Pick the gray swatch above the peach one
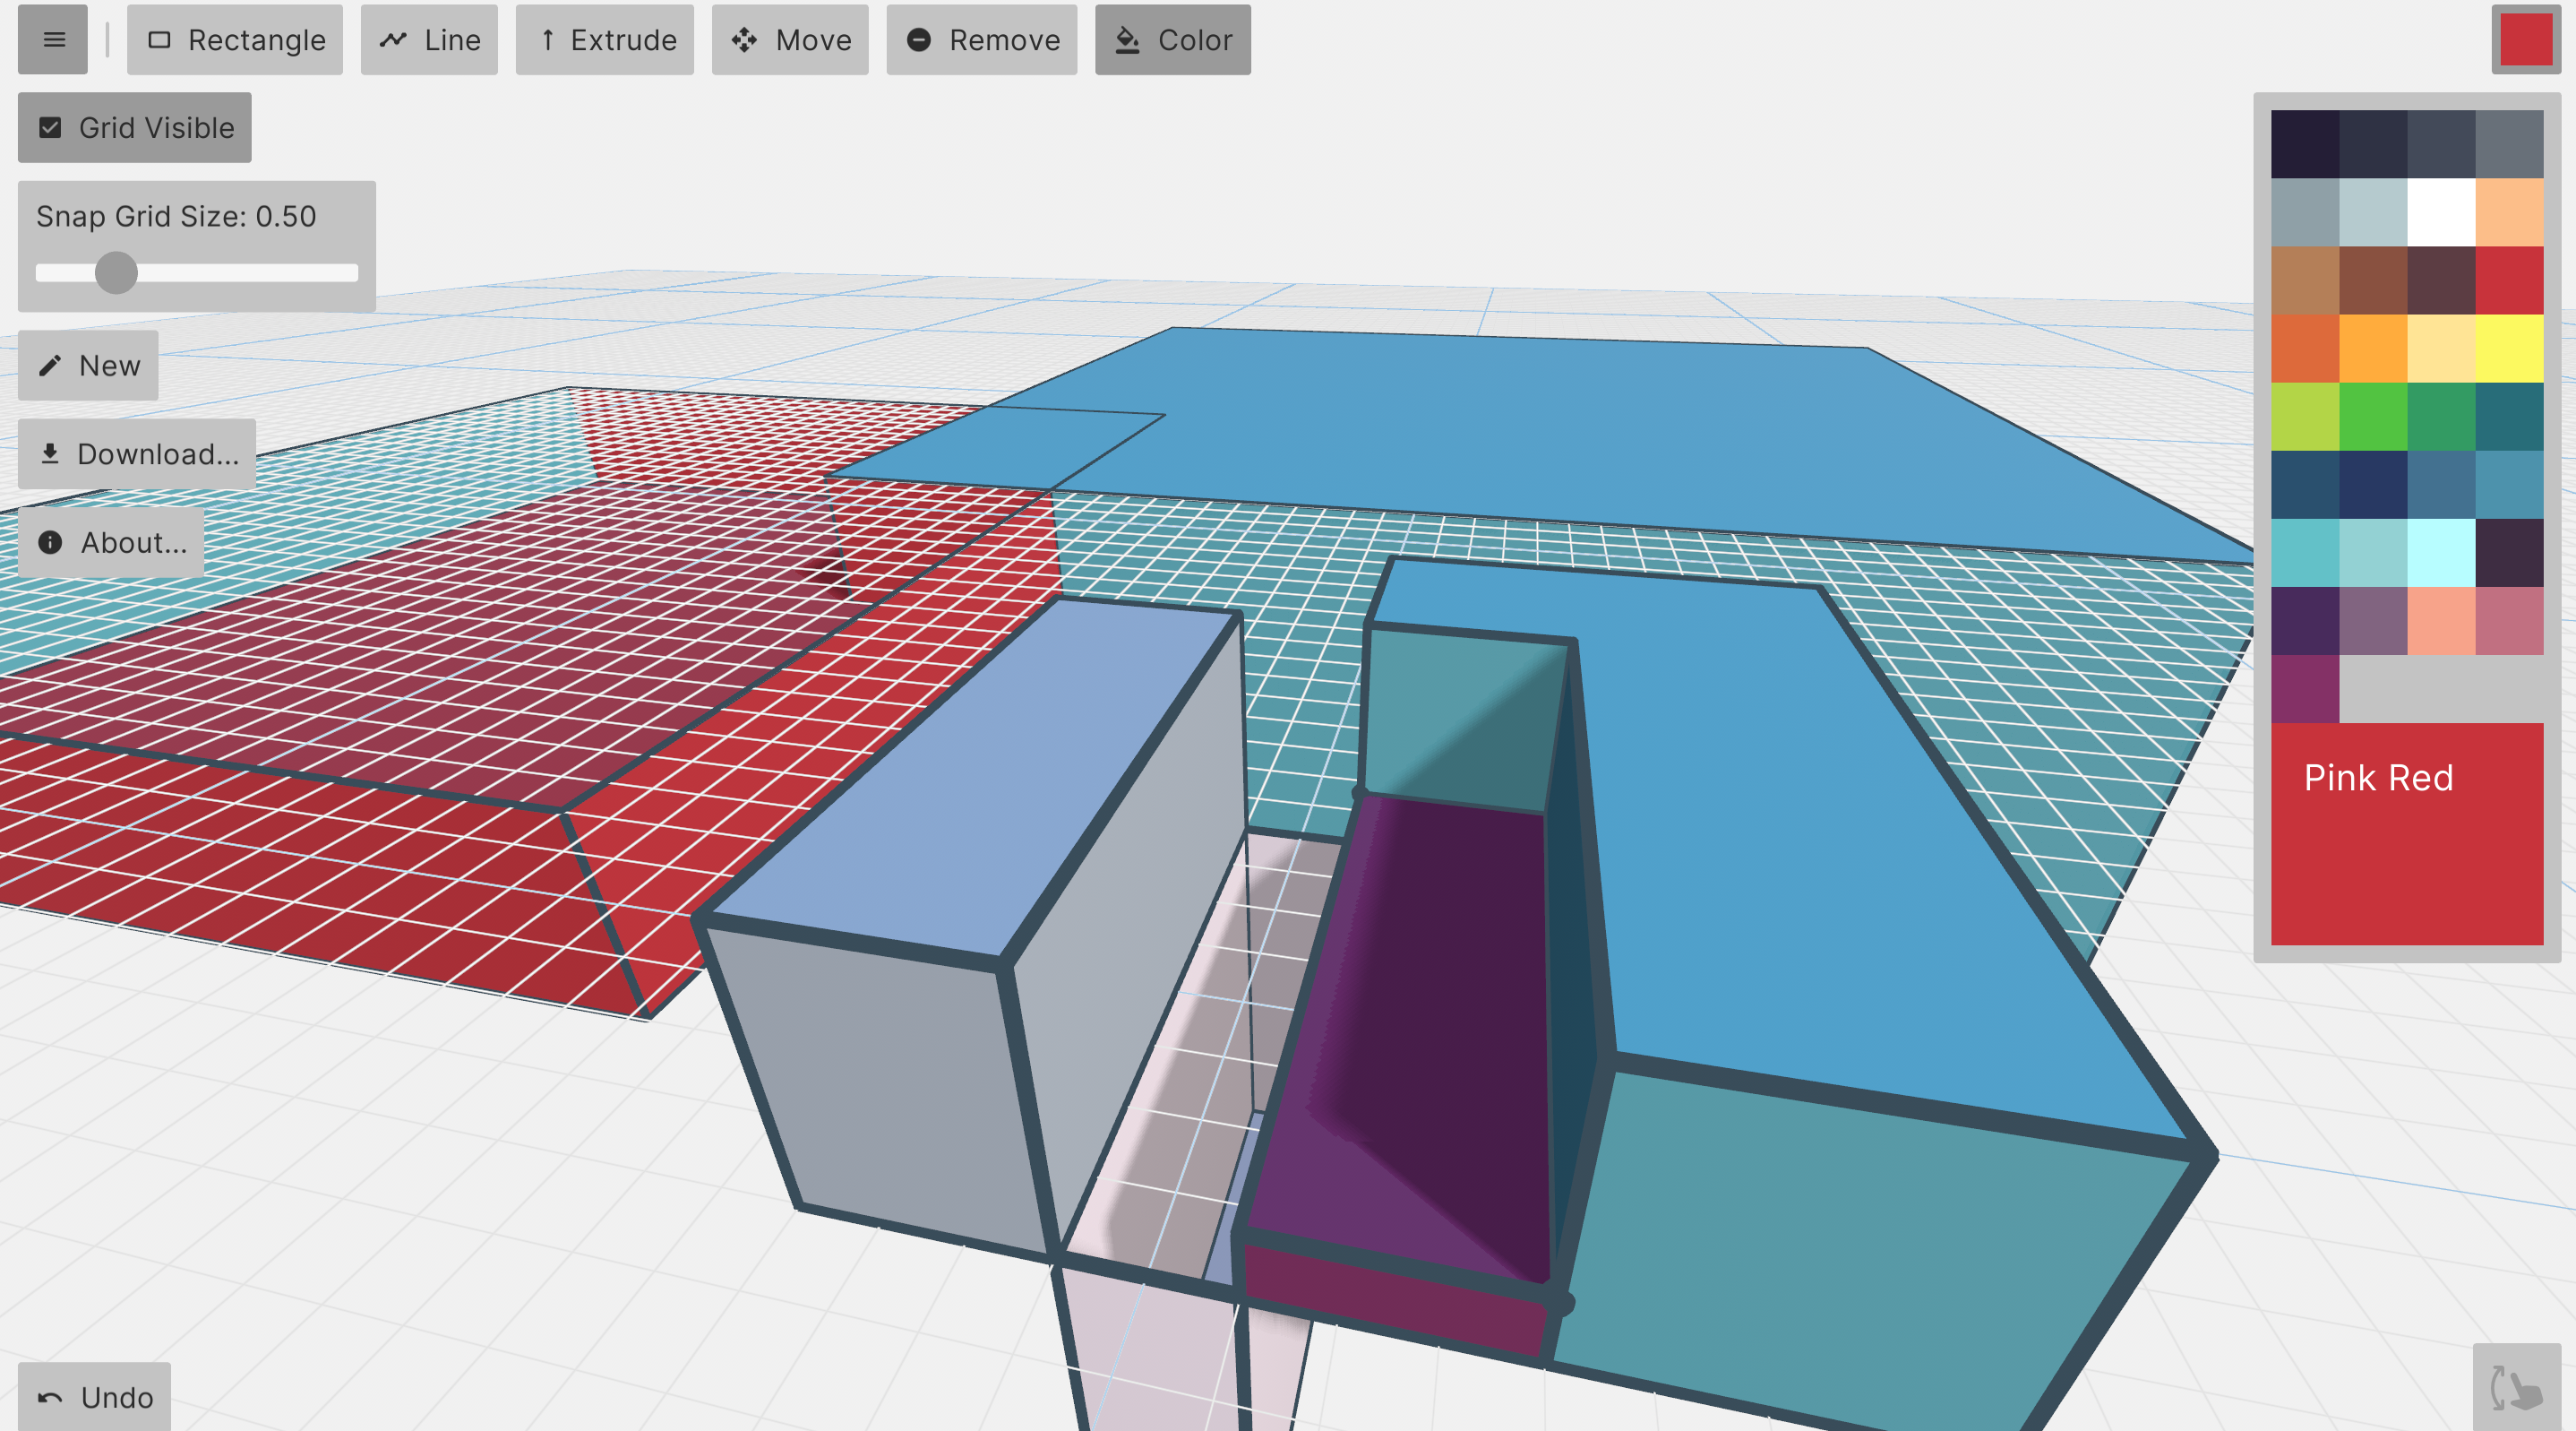Viewport: 2576px width, 1431px height. click(x=2509, y=144)
